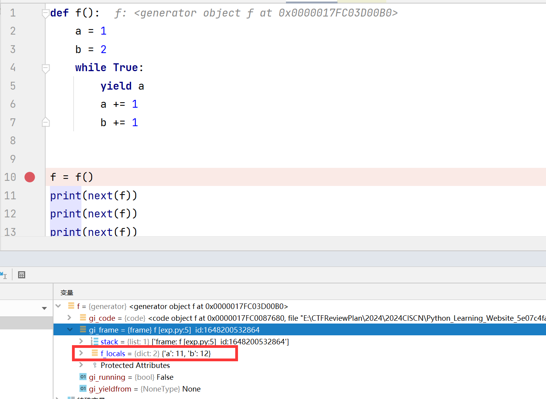Click line number 5 in the gutter
The width and height of the screenshot is (546, 399).
13,86
